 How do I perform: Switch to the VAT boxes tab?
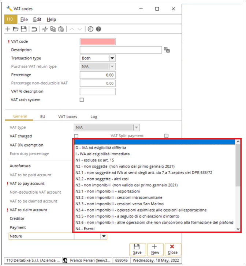click(68, 117)
